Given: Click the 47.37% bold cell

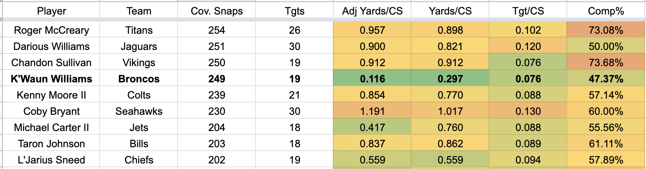Looking at the screenshot, I should point(606,79).
